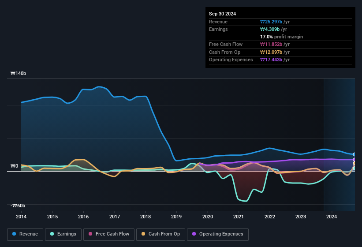Click the Cash From Op orange endpoint marker
Screen dimensions: 362x247
(x=354, y=164)
